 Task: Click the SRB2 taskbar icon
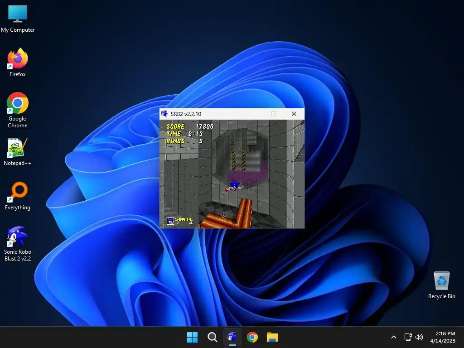click(232, 337)
